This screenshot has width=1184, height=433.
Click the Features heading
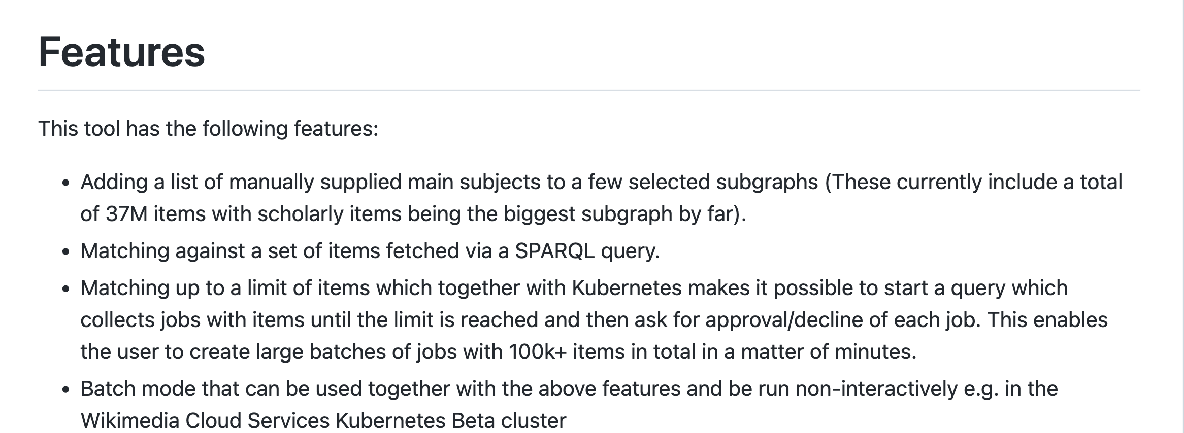(x=121, y=52)
